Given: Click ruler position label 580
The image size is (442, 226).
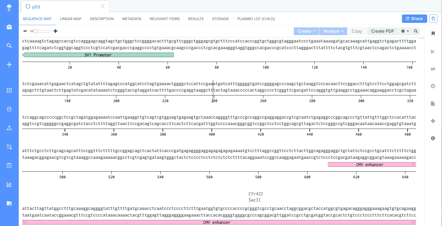Looking at the screenshot, I should click(x=258, y=177).
